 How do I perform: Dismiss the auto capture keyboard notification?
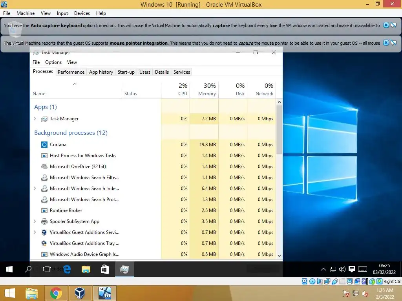point(386,25)
